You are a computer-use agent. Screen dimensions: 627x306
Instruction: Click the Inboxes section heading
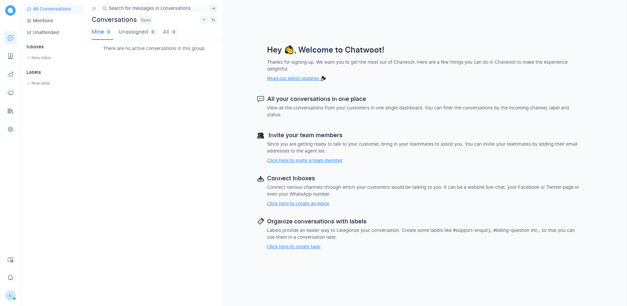coord(35,47)
